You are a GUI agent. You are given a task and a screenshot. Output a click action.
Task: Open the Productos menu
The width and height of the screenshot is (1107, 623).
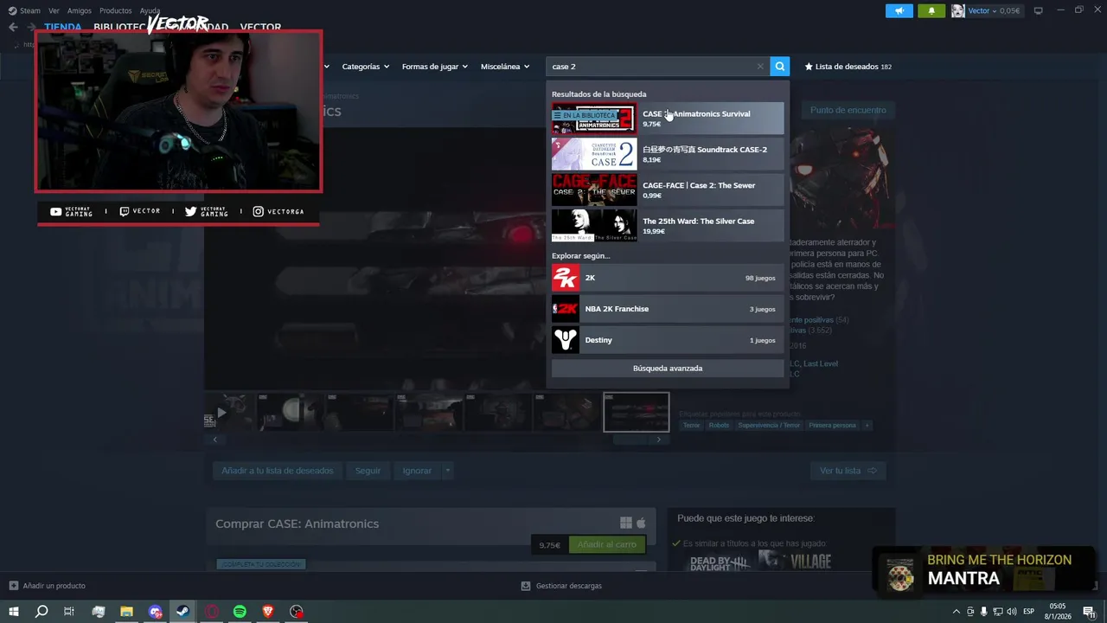[116, 10]
